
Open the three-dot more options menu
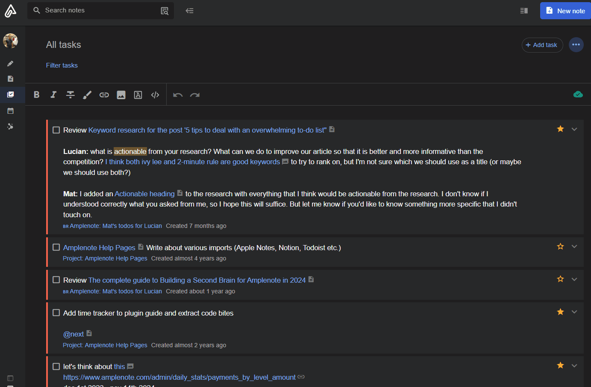(x=576, y=44)
